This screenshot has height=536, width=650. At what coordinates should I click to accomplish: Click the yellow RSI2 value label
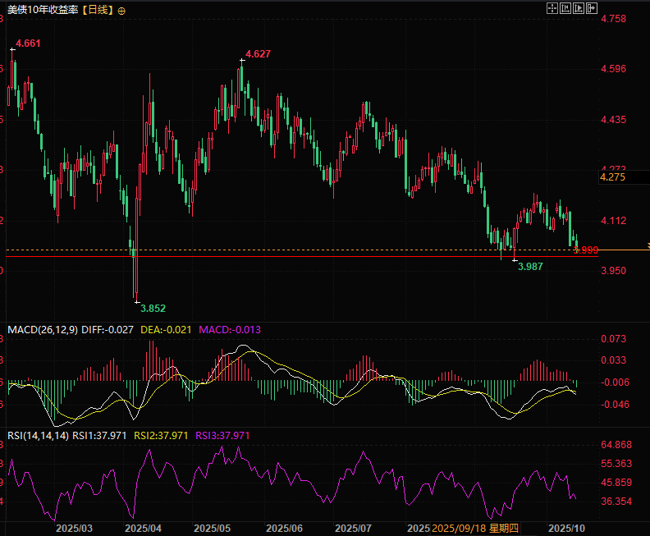pos(162,435)
